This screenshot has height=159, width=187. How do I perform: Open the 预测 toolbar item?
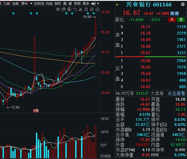click(x=77, y=4)
